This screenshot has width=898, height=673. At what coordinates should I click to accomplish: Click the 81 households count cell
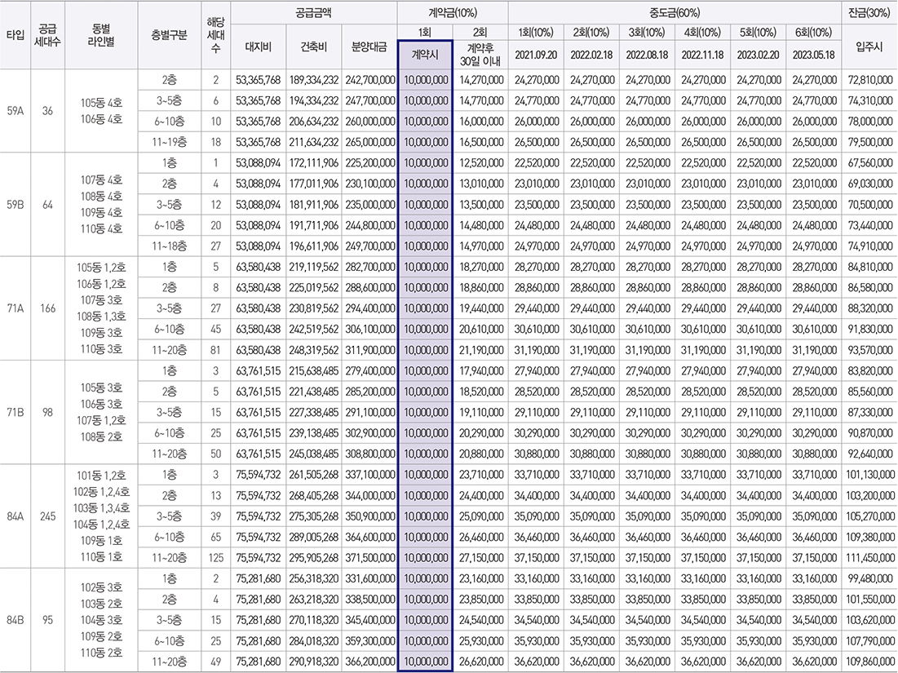coord(216,350)
